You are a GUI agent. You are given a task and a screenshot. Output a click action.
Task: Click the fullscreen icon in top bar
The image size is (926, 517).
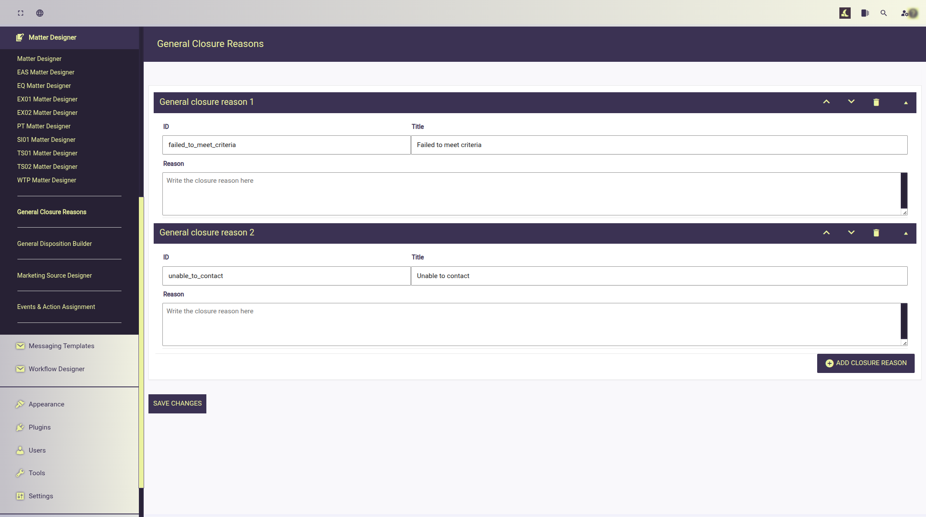point(20,13)
